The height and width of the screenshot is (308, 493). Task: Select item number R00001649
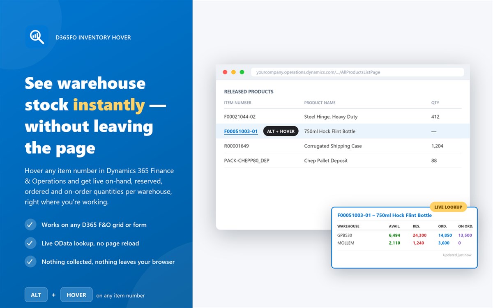point(236,146)
